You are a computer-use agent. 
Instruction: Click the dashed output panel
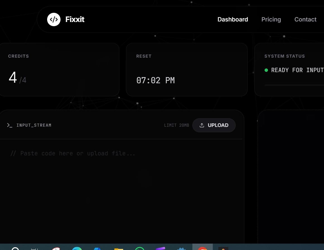click(291, 177)
